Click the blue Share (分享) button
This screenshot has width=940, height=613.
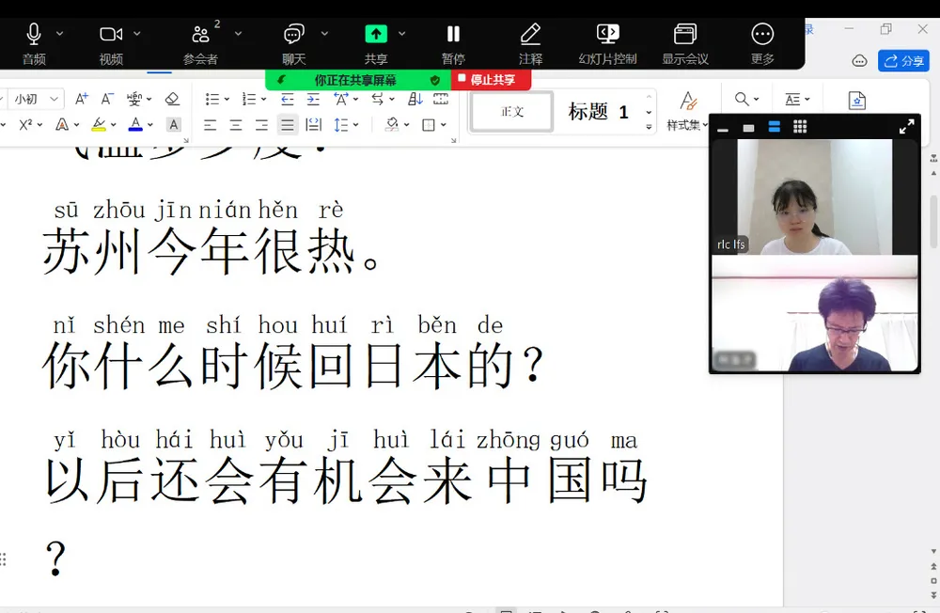(903, 60)
